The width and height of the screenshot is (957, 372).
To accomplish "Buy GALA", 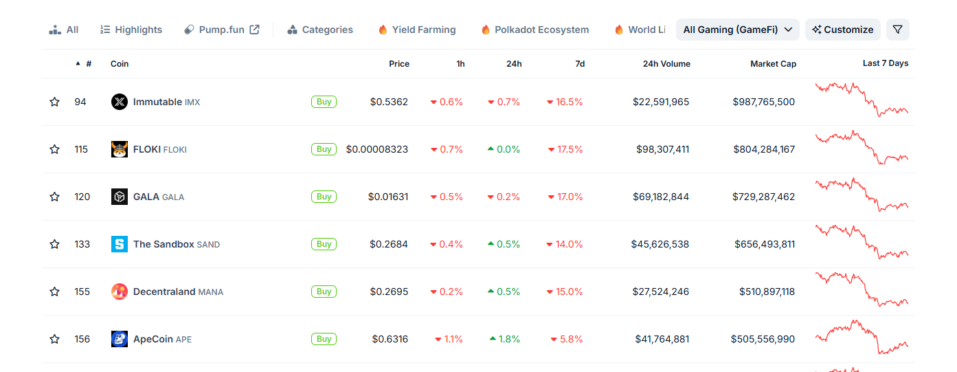I will coord(324,197).
